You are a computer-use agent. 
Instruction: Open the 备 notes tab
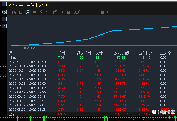pos(68,12)
